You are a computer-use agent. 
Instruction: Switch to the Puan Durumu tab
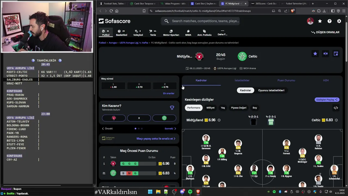(x=286, y=80)
